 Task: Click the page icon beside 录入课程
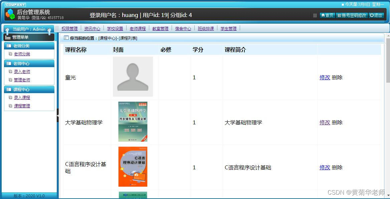[x=10, y=98]
